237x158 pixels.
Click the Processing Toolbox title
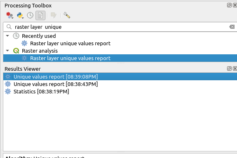(28, 6)
